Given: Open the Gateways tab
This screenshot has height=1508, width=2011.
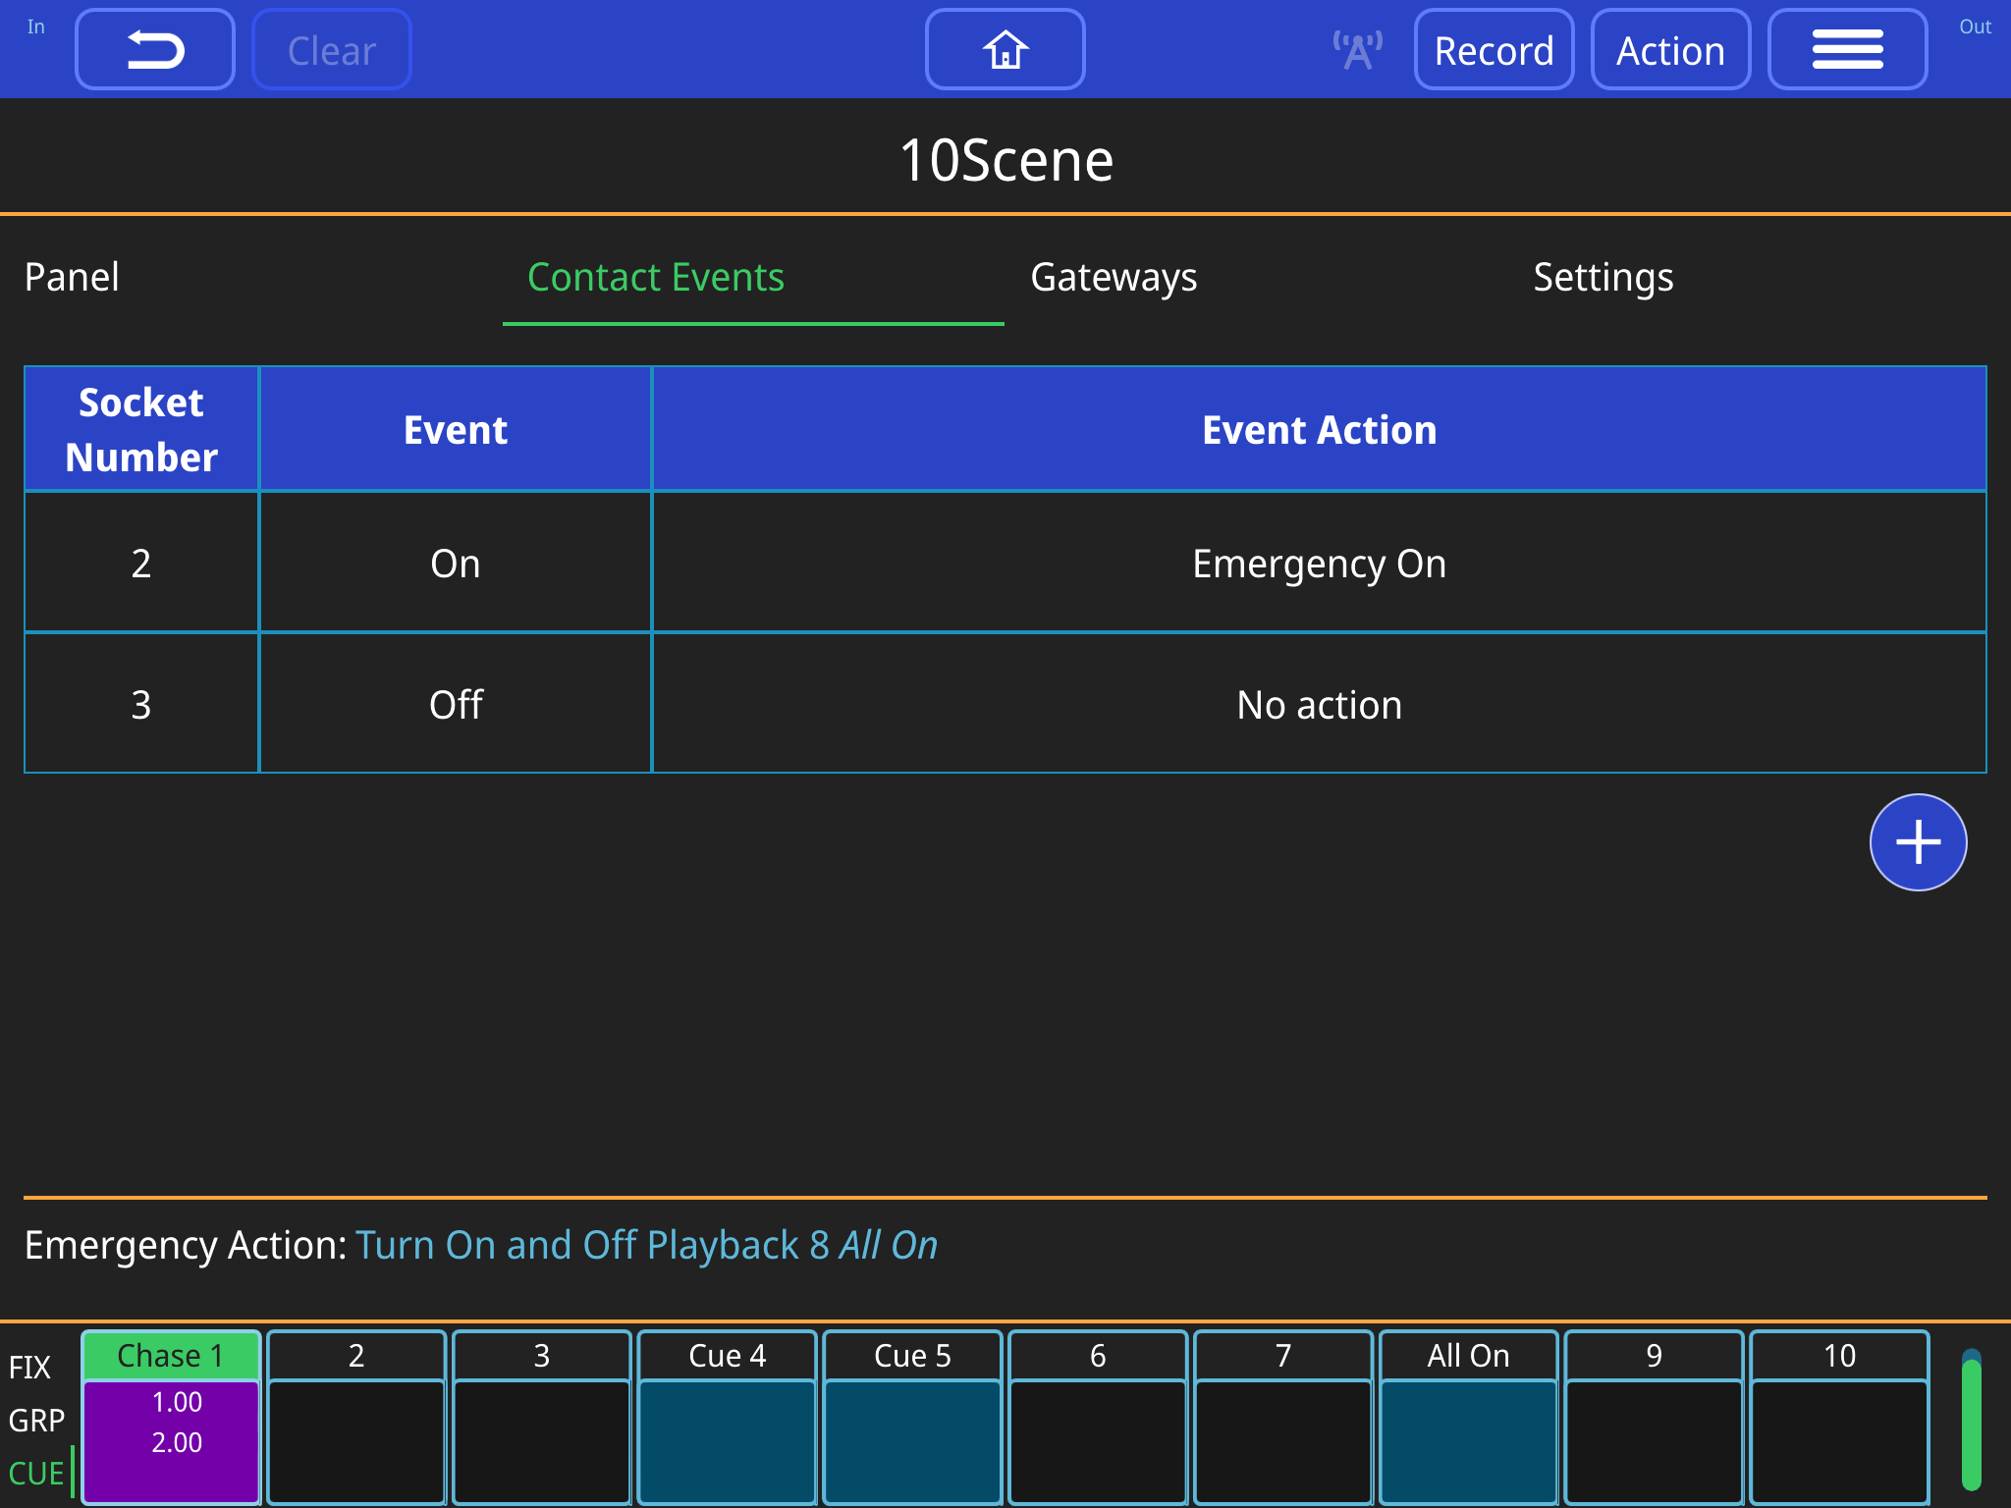Looking at the screenshot, I should (1114, 278).
